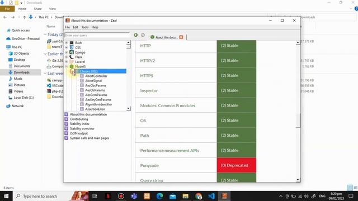The image size is (358, 201).
Task: Select the Classes category under NodeJS
Action: 101,71
